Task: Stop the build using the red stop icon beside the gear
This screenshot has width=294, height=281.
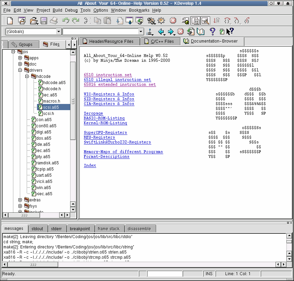Action: pyautogui.click(x=173, y=21)
